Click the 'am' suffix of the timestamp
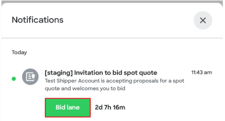 [x=208, y=72]
